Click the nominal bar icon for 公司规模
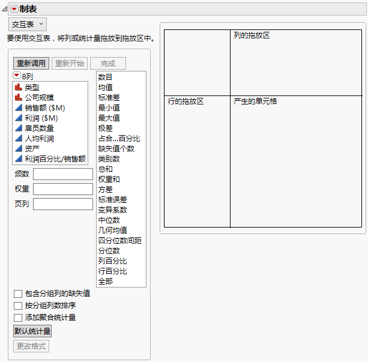The width and height of the screenshot is (368, 362). pyautogui.click(x=19, y=97)
